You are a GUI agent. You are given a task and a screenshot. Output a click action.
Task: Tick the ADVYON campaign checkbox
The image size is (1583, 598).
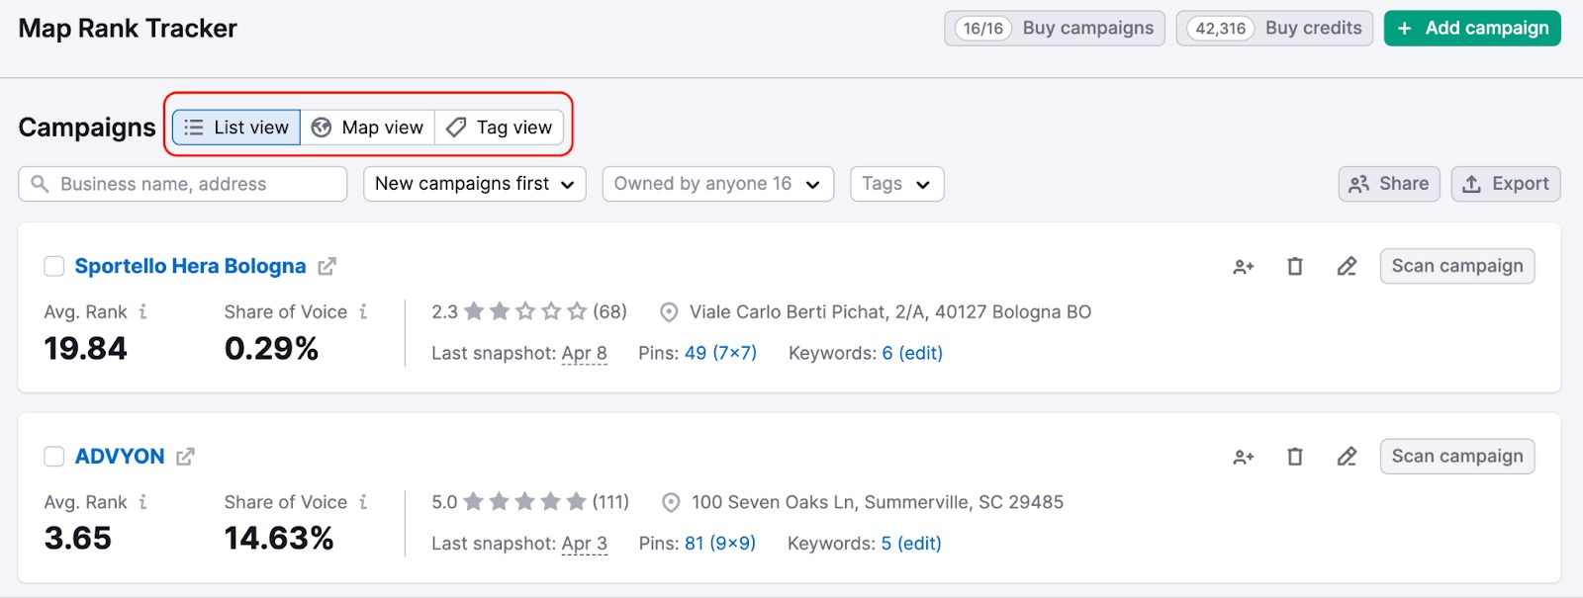click(x=54, y=457)
